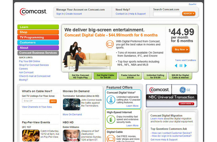This screenshot has height=142, width=217.
Task: Click the orange SEARCH button
Action: coord(189,13)
